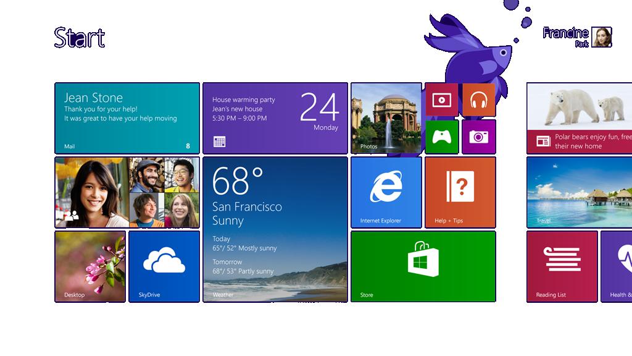Open the Calendar tile showing Monday 24

275,118
